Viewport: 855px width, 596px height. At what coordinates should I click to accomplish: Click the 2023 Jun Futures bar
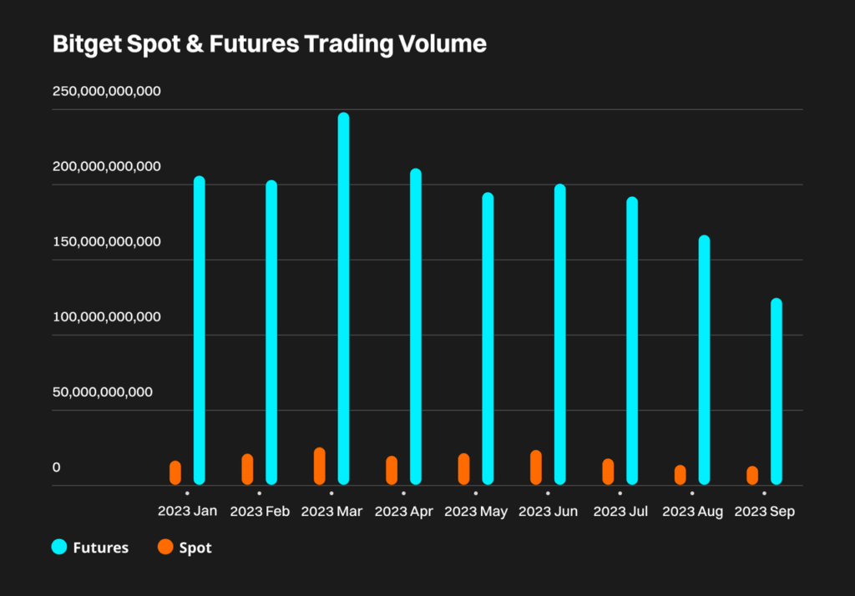point(559,334)
